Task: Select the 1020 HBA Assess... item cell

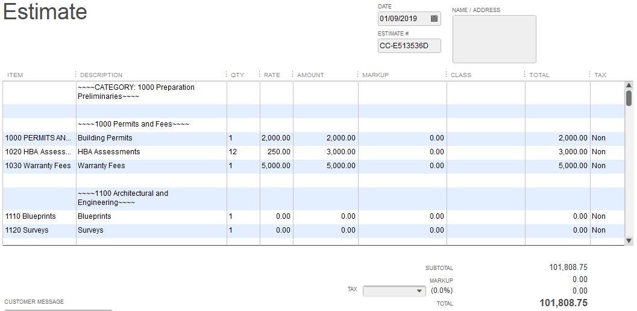Action: coord(39,152)
